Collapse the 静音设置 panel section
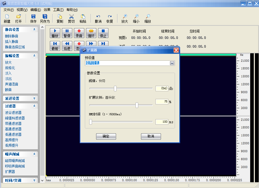Image resolution: width=259 pixels, height=188 pixels. [34, 30]
